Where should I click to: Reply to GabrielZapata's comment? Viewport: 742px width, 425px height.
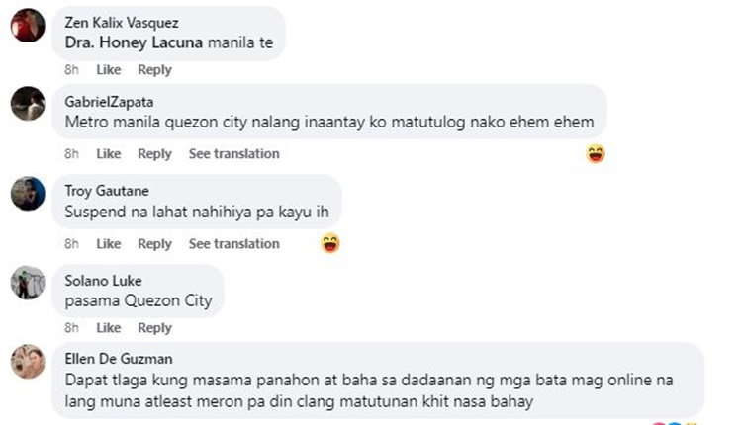tap(154, 154)
